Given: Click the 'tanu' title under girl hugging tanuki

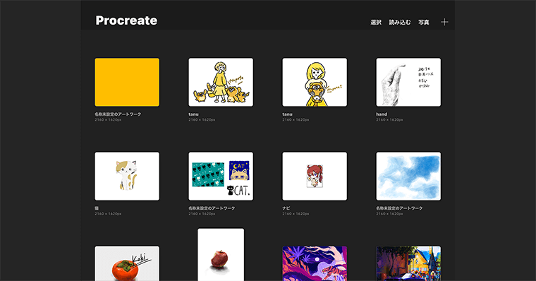Looking at the screenshot, I should [287, 114].
